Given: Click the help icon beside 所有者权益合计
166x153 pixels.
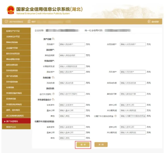Looking at the screenshot, I should pyautogui.click(x=53, y=99).
